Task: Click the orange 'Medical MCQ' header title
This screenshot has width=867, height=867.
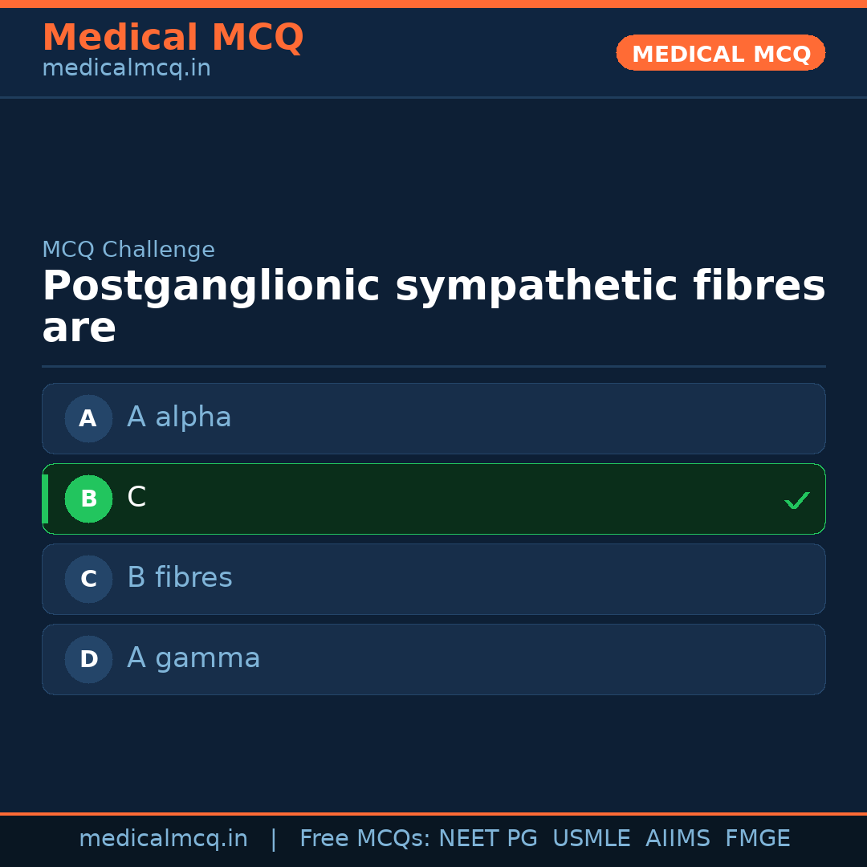Action: [x=173, y=38]
